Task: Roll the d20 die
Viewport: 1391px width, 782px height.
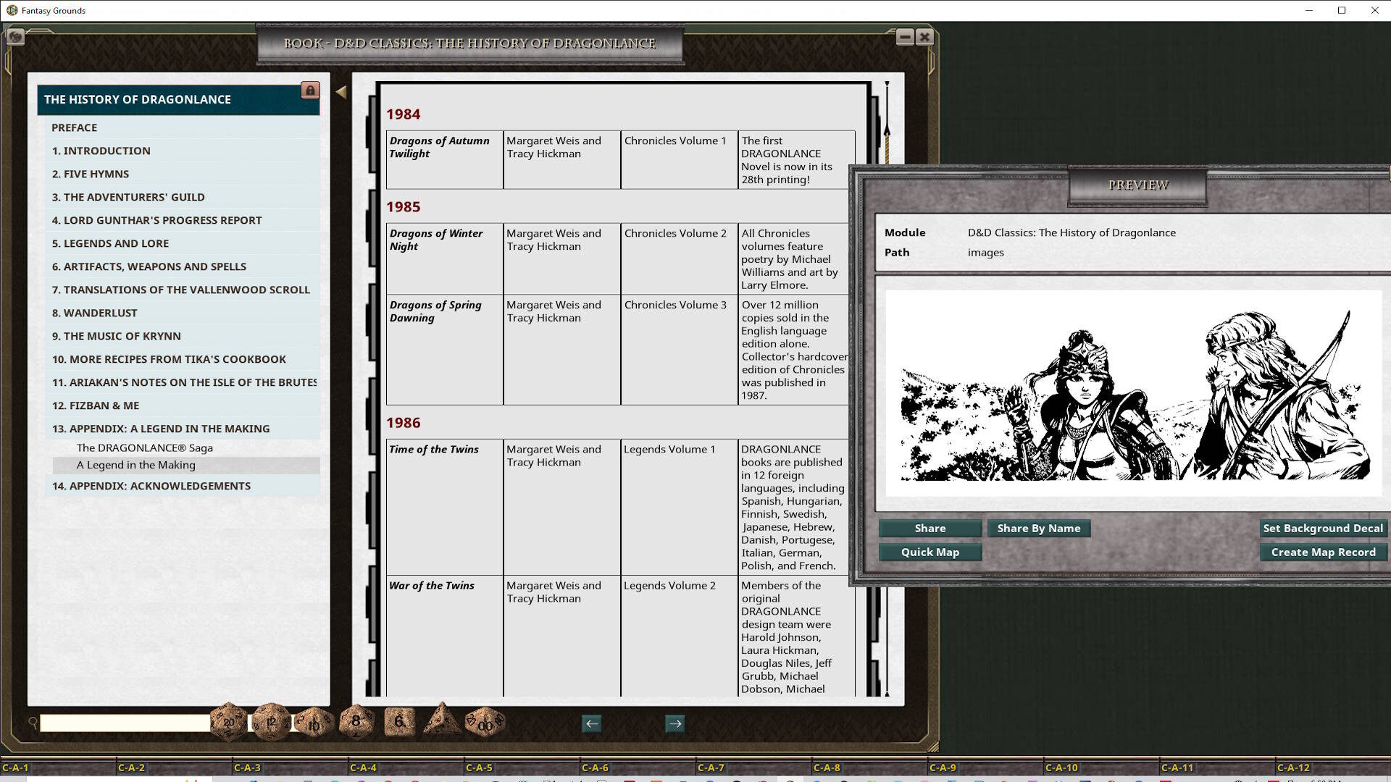Action: coord(228,722)
